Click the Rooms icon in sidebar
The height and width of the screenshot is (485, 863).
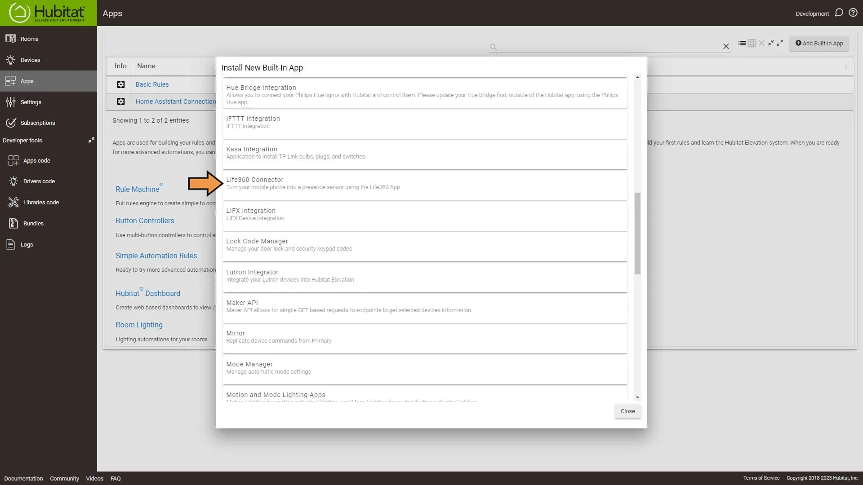coord(11,39)
